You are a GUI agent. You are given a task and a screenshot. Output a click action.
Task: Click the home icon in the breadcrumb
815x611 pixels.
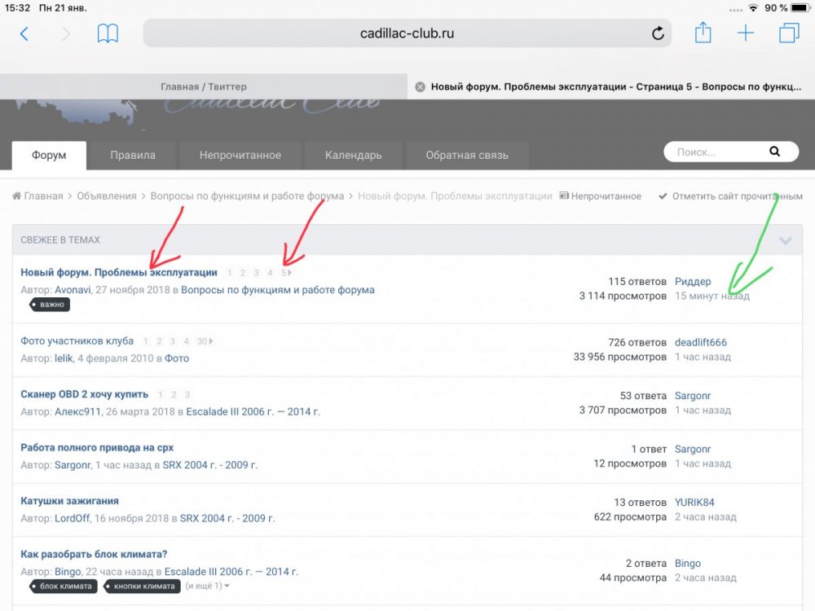(x=17, y=196)
